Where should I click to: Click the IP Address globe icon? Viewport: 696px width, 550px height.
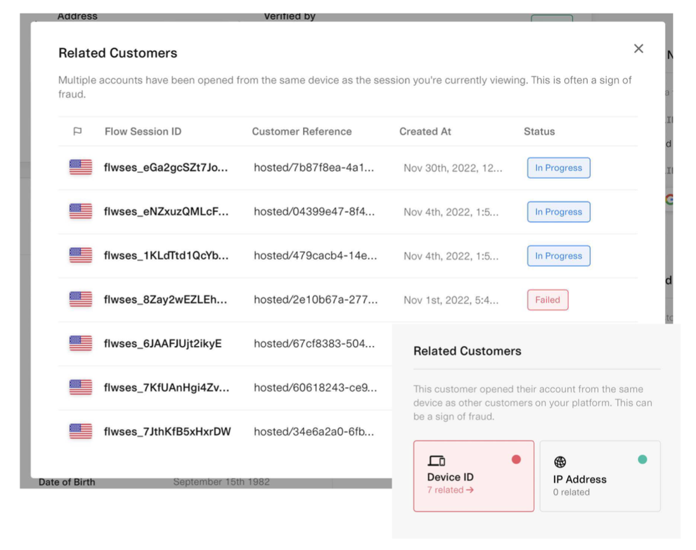click(560, 462)
